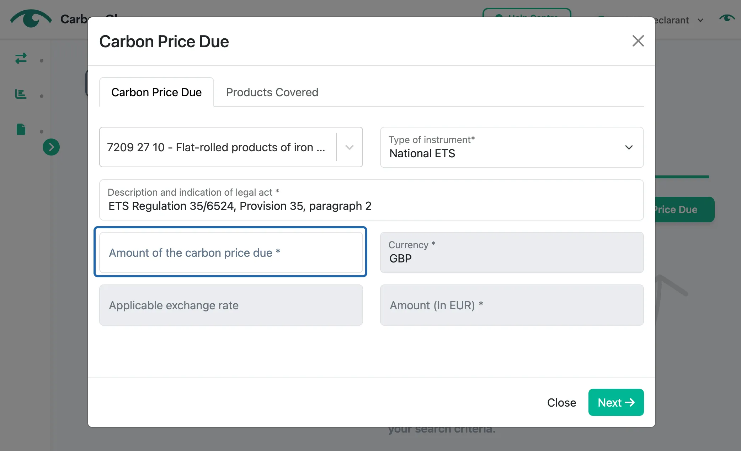Click the Close button in dialog footer
Viewport: 741px width, 451px height.
pos(561,402)
